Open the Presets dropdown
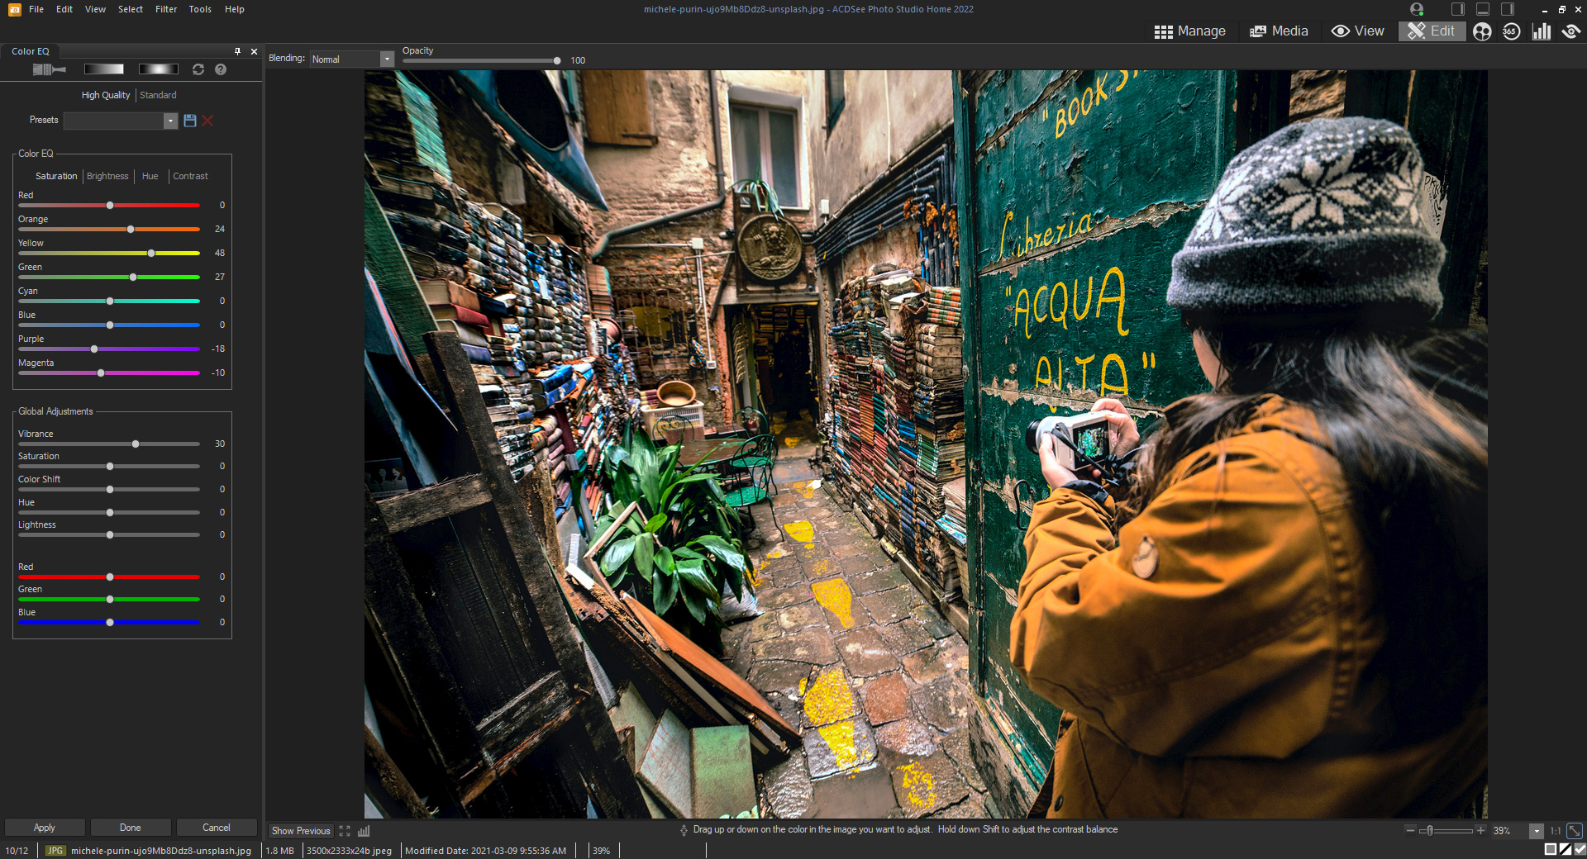The height and width of the screenshot is (859, 1587). click(170, 121)
